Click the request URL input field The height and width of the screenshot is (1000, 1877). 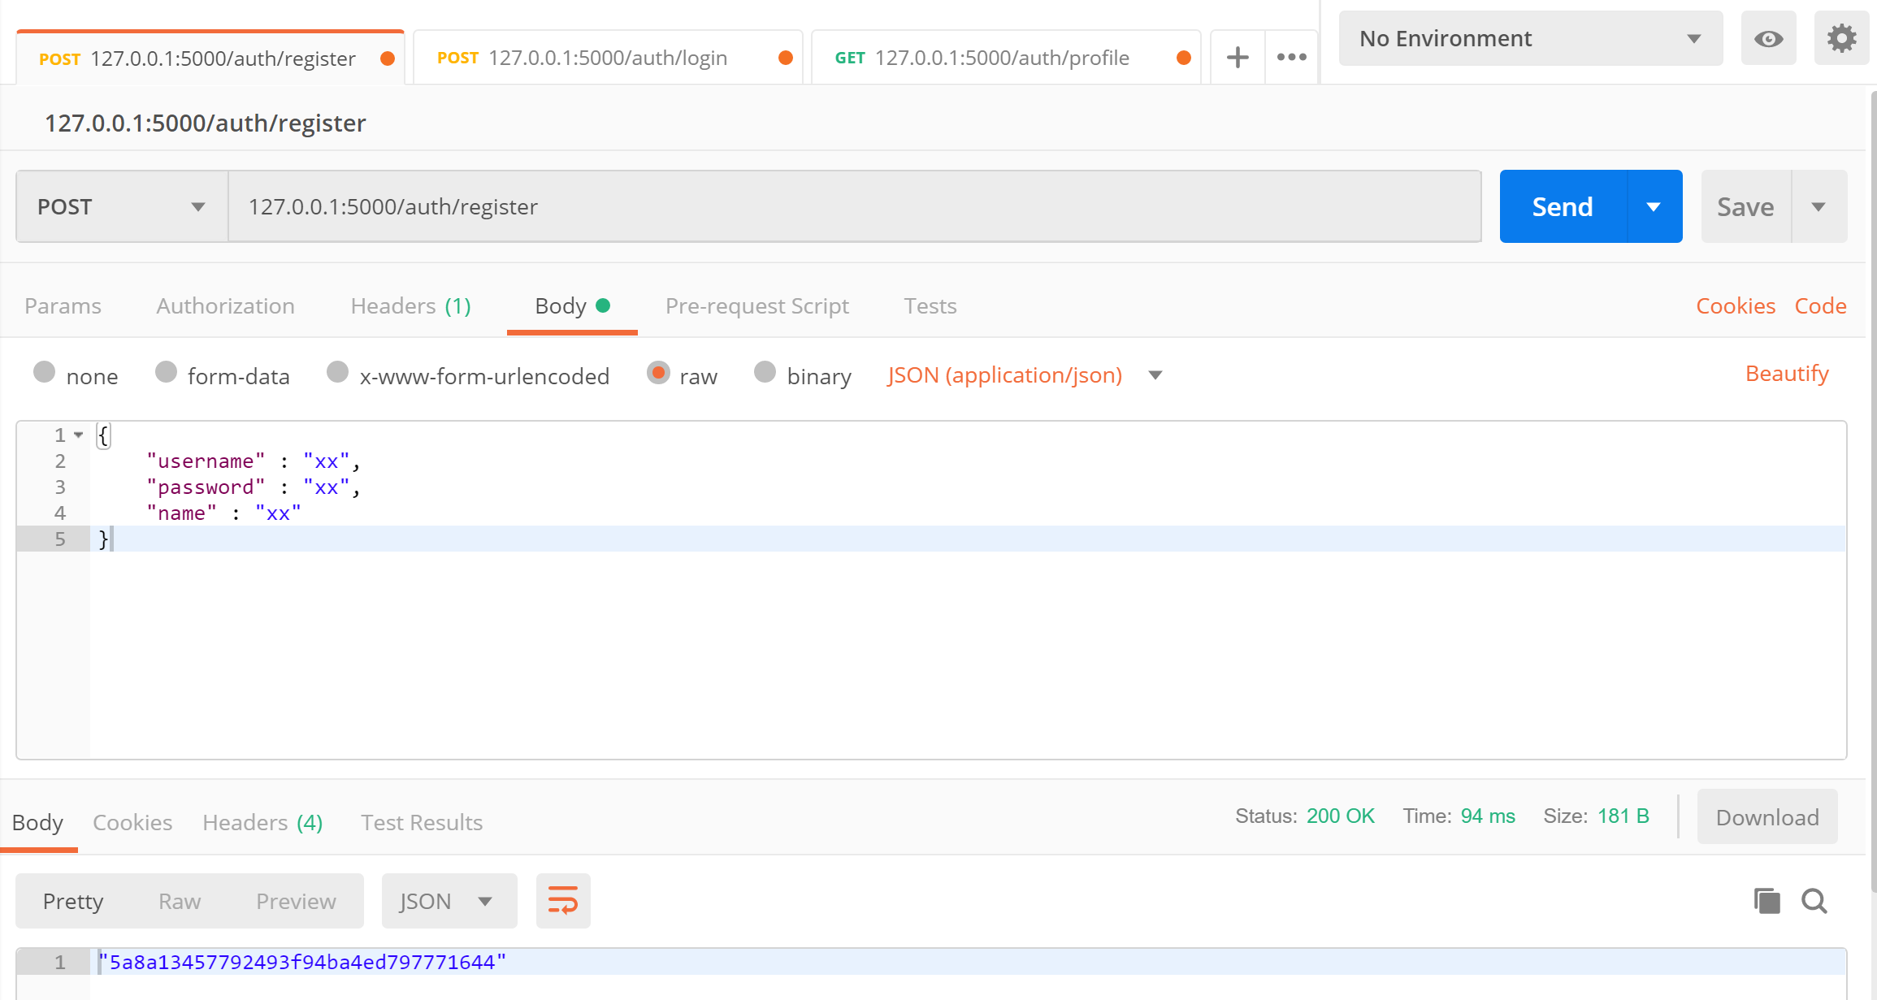(853, 207)
